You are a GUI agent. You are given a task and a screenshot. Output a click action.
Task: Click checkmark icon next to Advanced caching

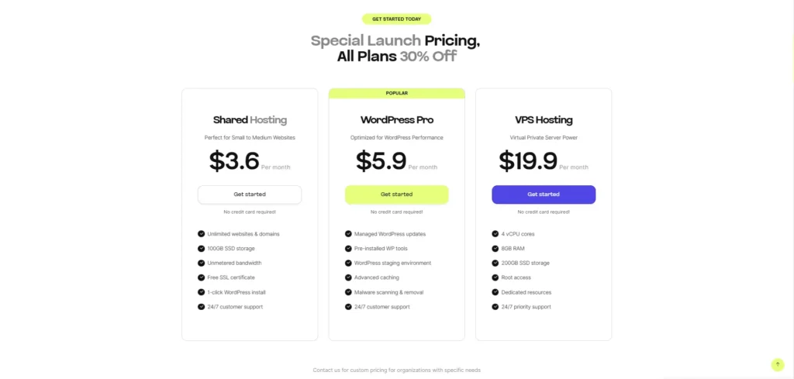[x=348, y=277]
